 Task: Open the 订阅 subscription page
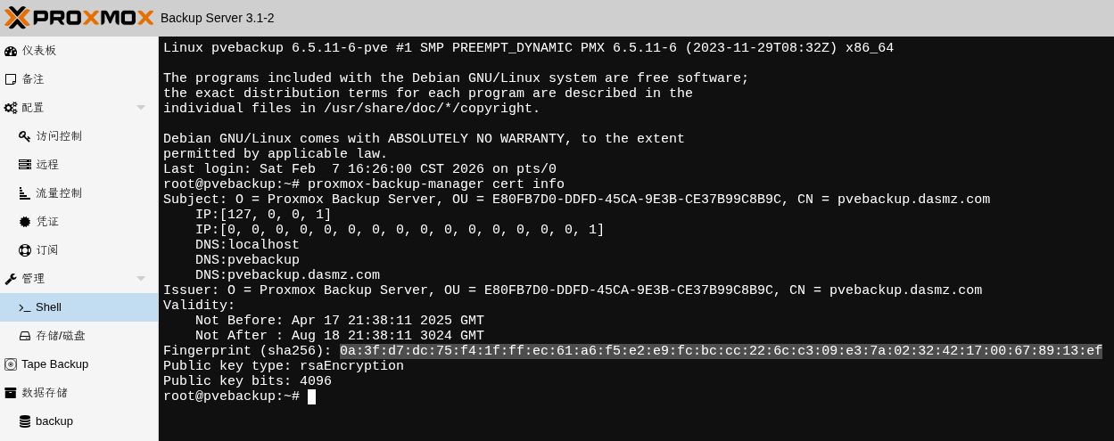click(x=47, y=250)
